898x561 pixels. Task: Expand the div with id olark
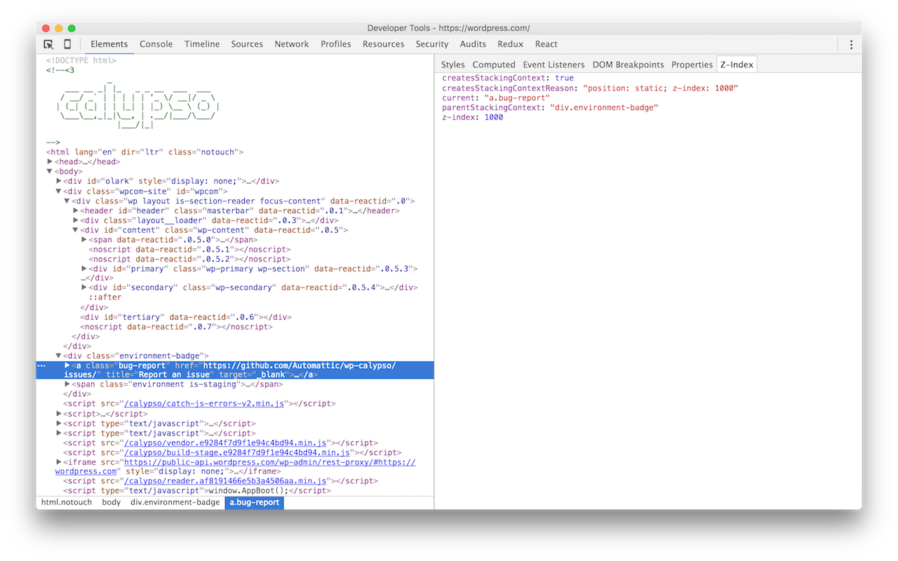59,181
